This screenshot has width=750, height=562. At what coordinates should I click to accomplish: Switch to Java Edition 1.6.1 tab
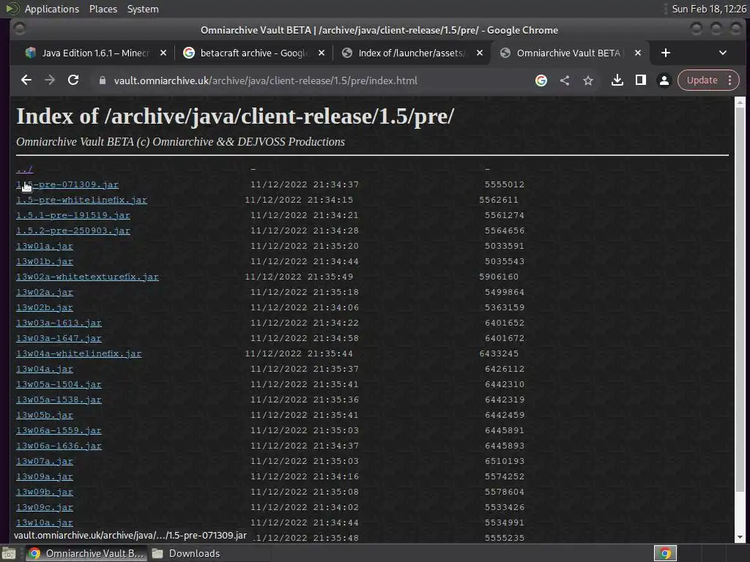coord(95,53)
